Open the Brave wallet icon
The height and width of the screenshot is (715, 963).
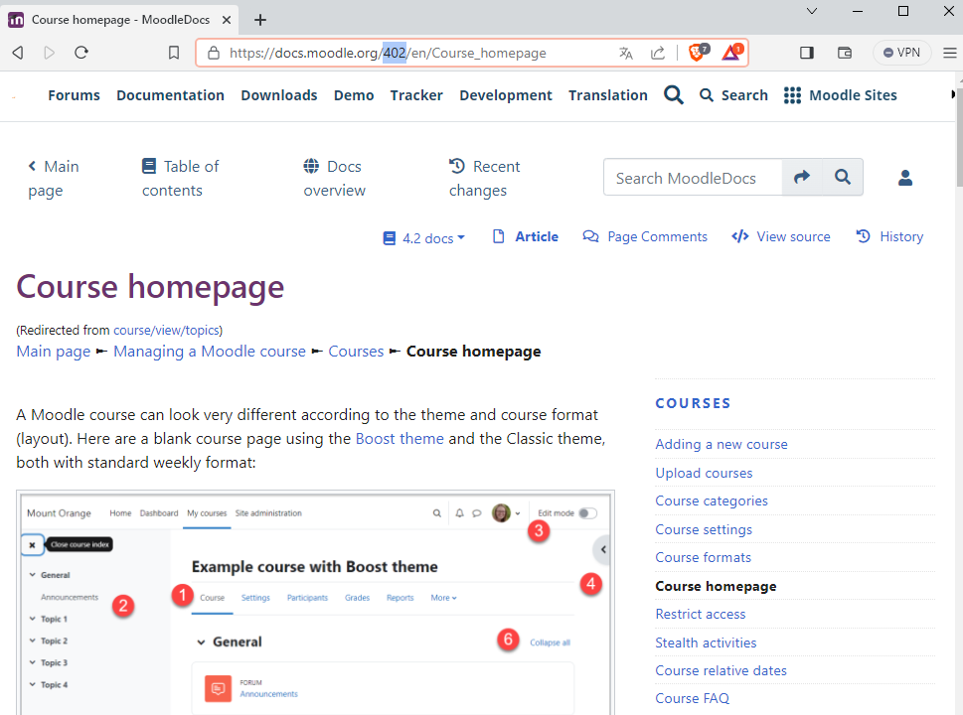(845, 53)
